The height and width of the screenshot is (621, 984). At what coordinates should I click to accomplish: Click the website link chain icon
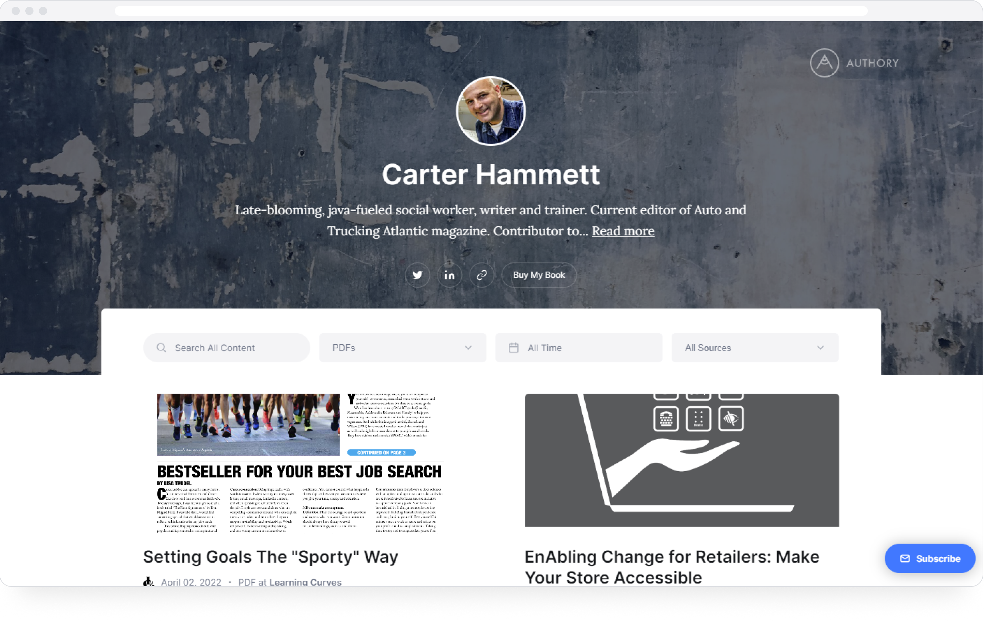(x=482, y=275)
